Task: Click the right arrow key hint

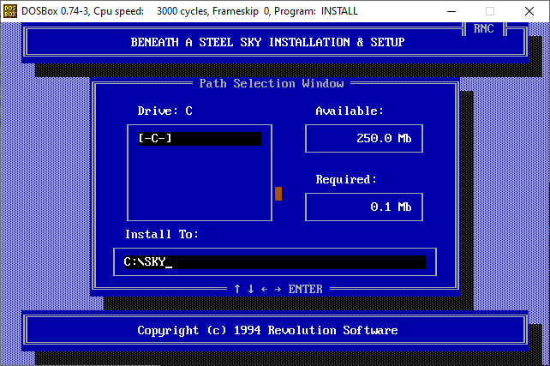Action: (278, 289)
